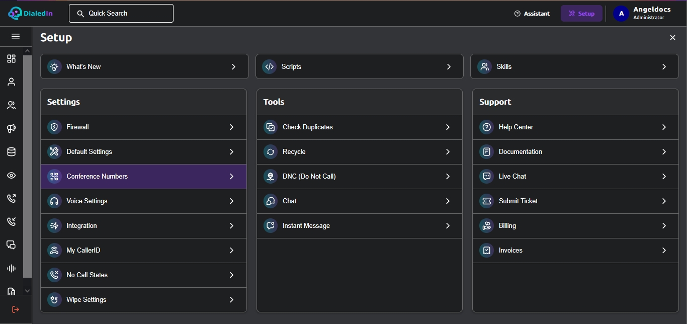The image size is (687, 324).
Task: Click the Wipe Settings icon
Action: (54, 300)
